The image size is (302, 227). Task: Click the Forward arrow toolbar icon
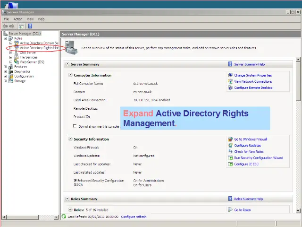click(12, 26)
